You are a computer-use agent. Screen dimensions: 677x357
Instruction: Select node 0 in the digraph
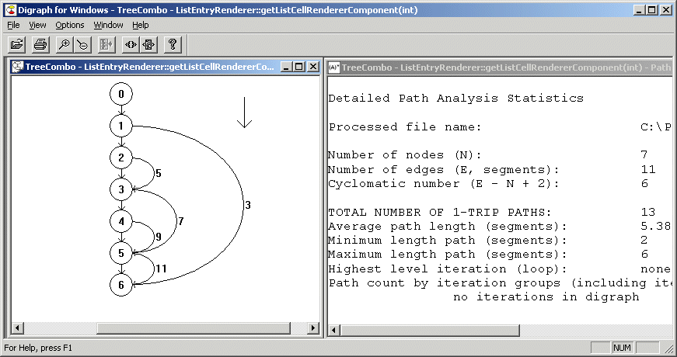121,94
